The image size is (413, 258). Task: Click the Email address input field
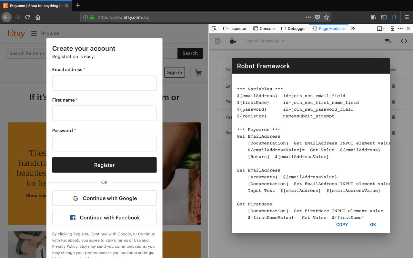[104, 83]
